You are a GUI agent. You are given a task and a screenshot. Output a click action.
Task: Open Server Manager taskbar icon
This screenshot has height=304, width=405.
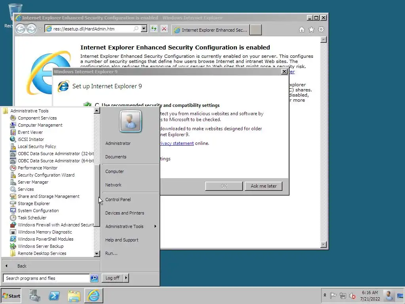35,296
